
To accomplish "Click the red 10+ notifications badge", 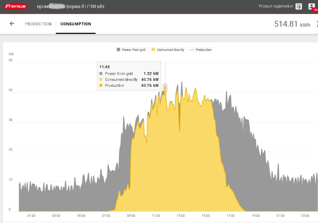I will pyautogui.click(x=315, y=10).
